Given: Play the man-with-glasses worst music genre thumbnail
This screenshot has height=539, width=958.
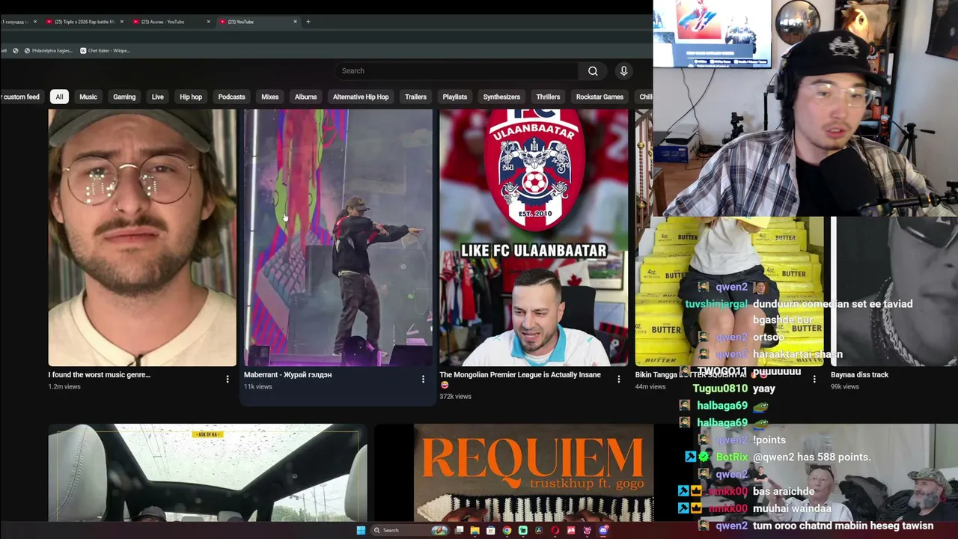Looking at the screenshot, I should click(x=142, y=237).
